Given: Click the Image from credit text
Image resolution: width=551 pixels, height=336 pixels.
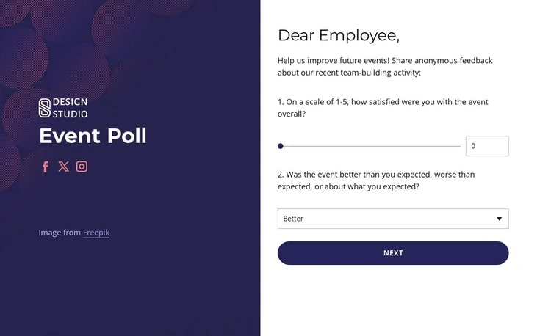Looking at the screenshot, I should point(60,233).
